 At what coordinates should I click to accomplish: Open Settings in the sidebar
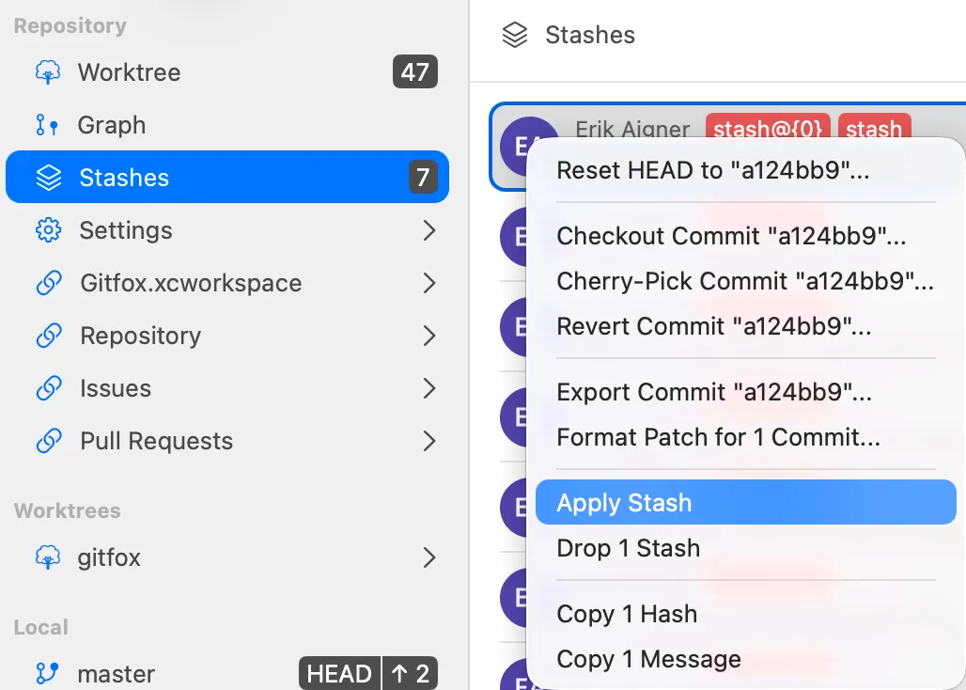227,230
